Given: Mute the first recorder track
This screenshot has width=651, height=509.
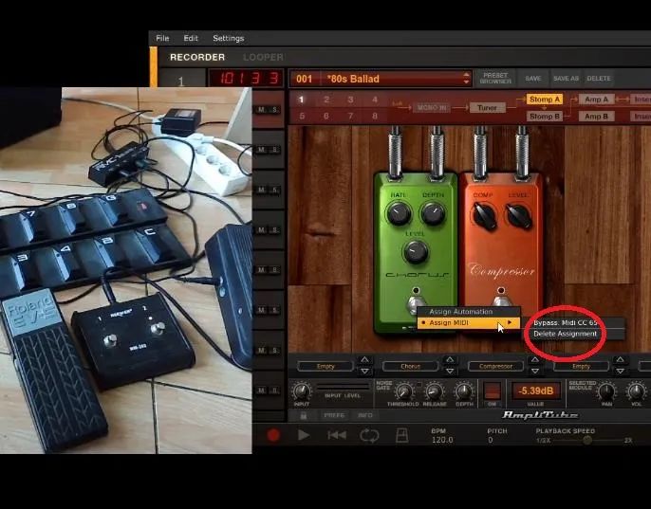Looking at the screenshot, I should tap(262, 110).
